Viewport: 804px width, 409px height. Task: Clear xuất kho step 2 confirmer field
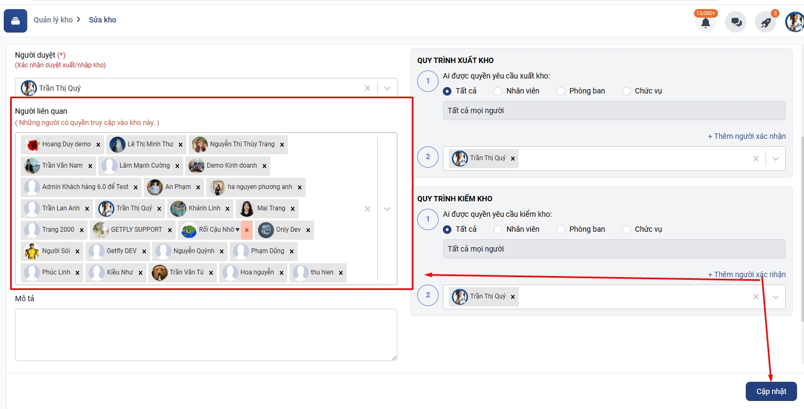pos(755,159)
